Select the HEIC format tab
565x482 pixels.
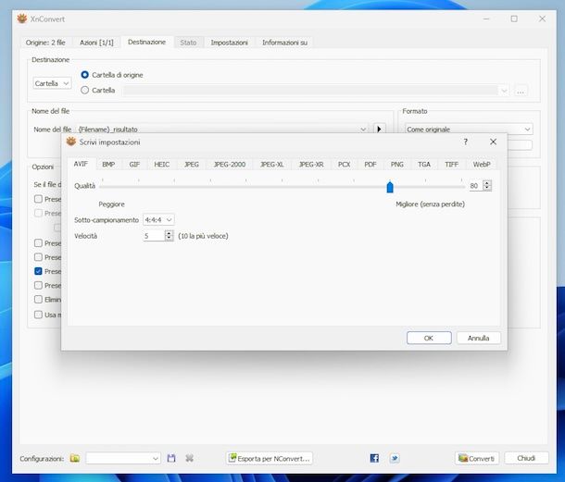(162, 164)
